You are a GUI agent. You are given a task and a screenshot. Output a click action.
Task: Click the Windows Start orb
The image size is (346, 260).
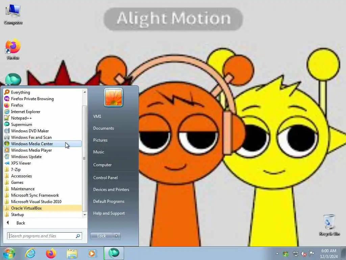[9, 253]
